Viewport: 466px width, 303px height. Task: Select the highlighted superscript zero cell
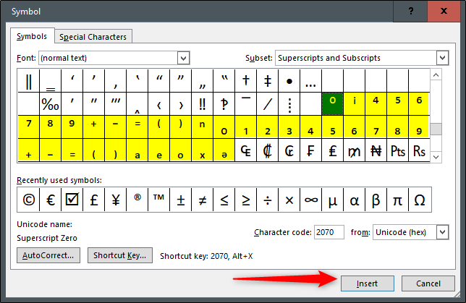click(x=332, y=104)
